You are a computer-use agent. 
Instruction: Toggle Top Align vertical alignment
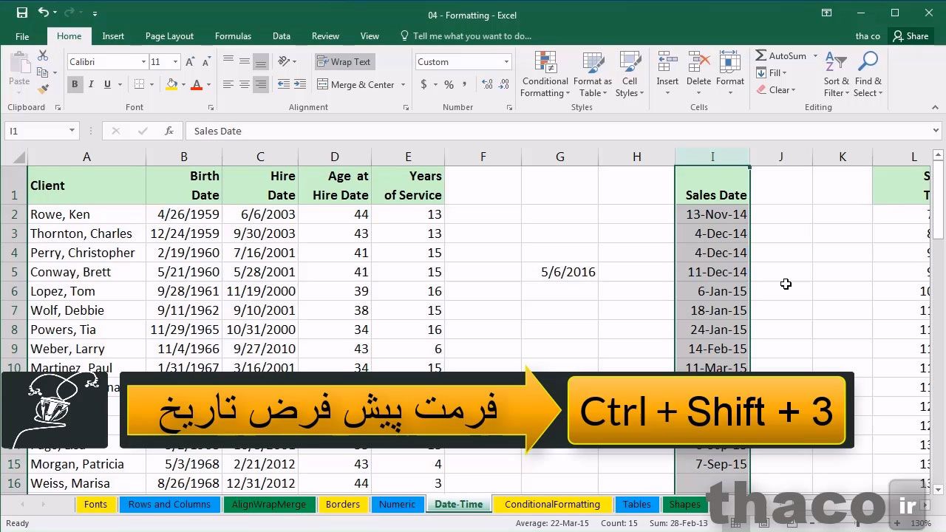[228, 62]
